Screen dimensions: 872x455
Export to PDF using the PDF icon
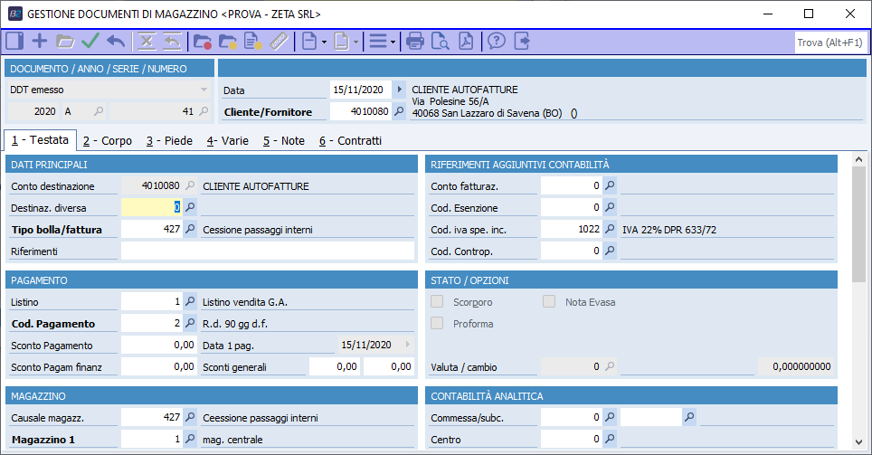click(465, 41)
